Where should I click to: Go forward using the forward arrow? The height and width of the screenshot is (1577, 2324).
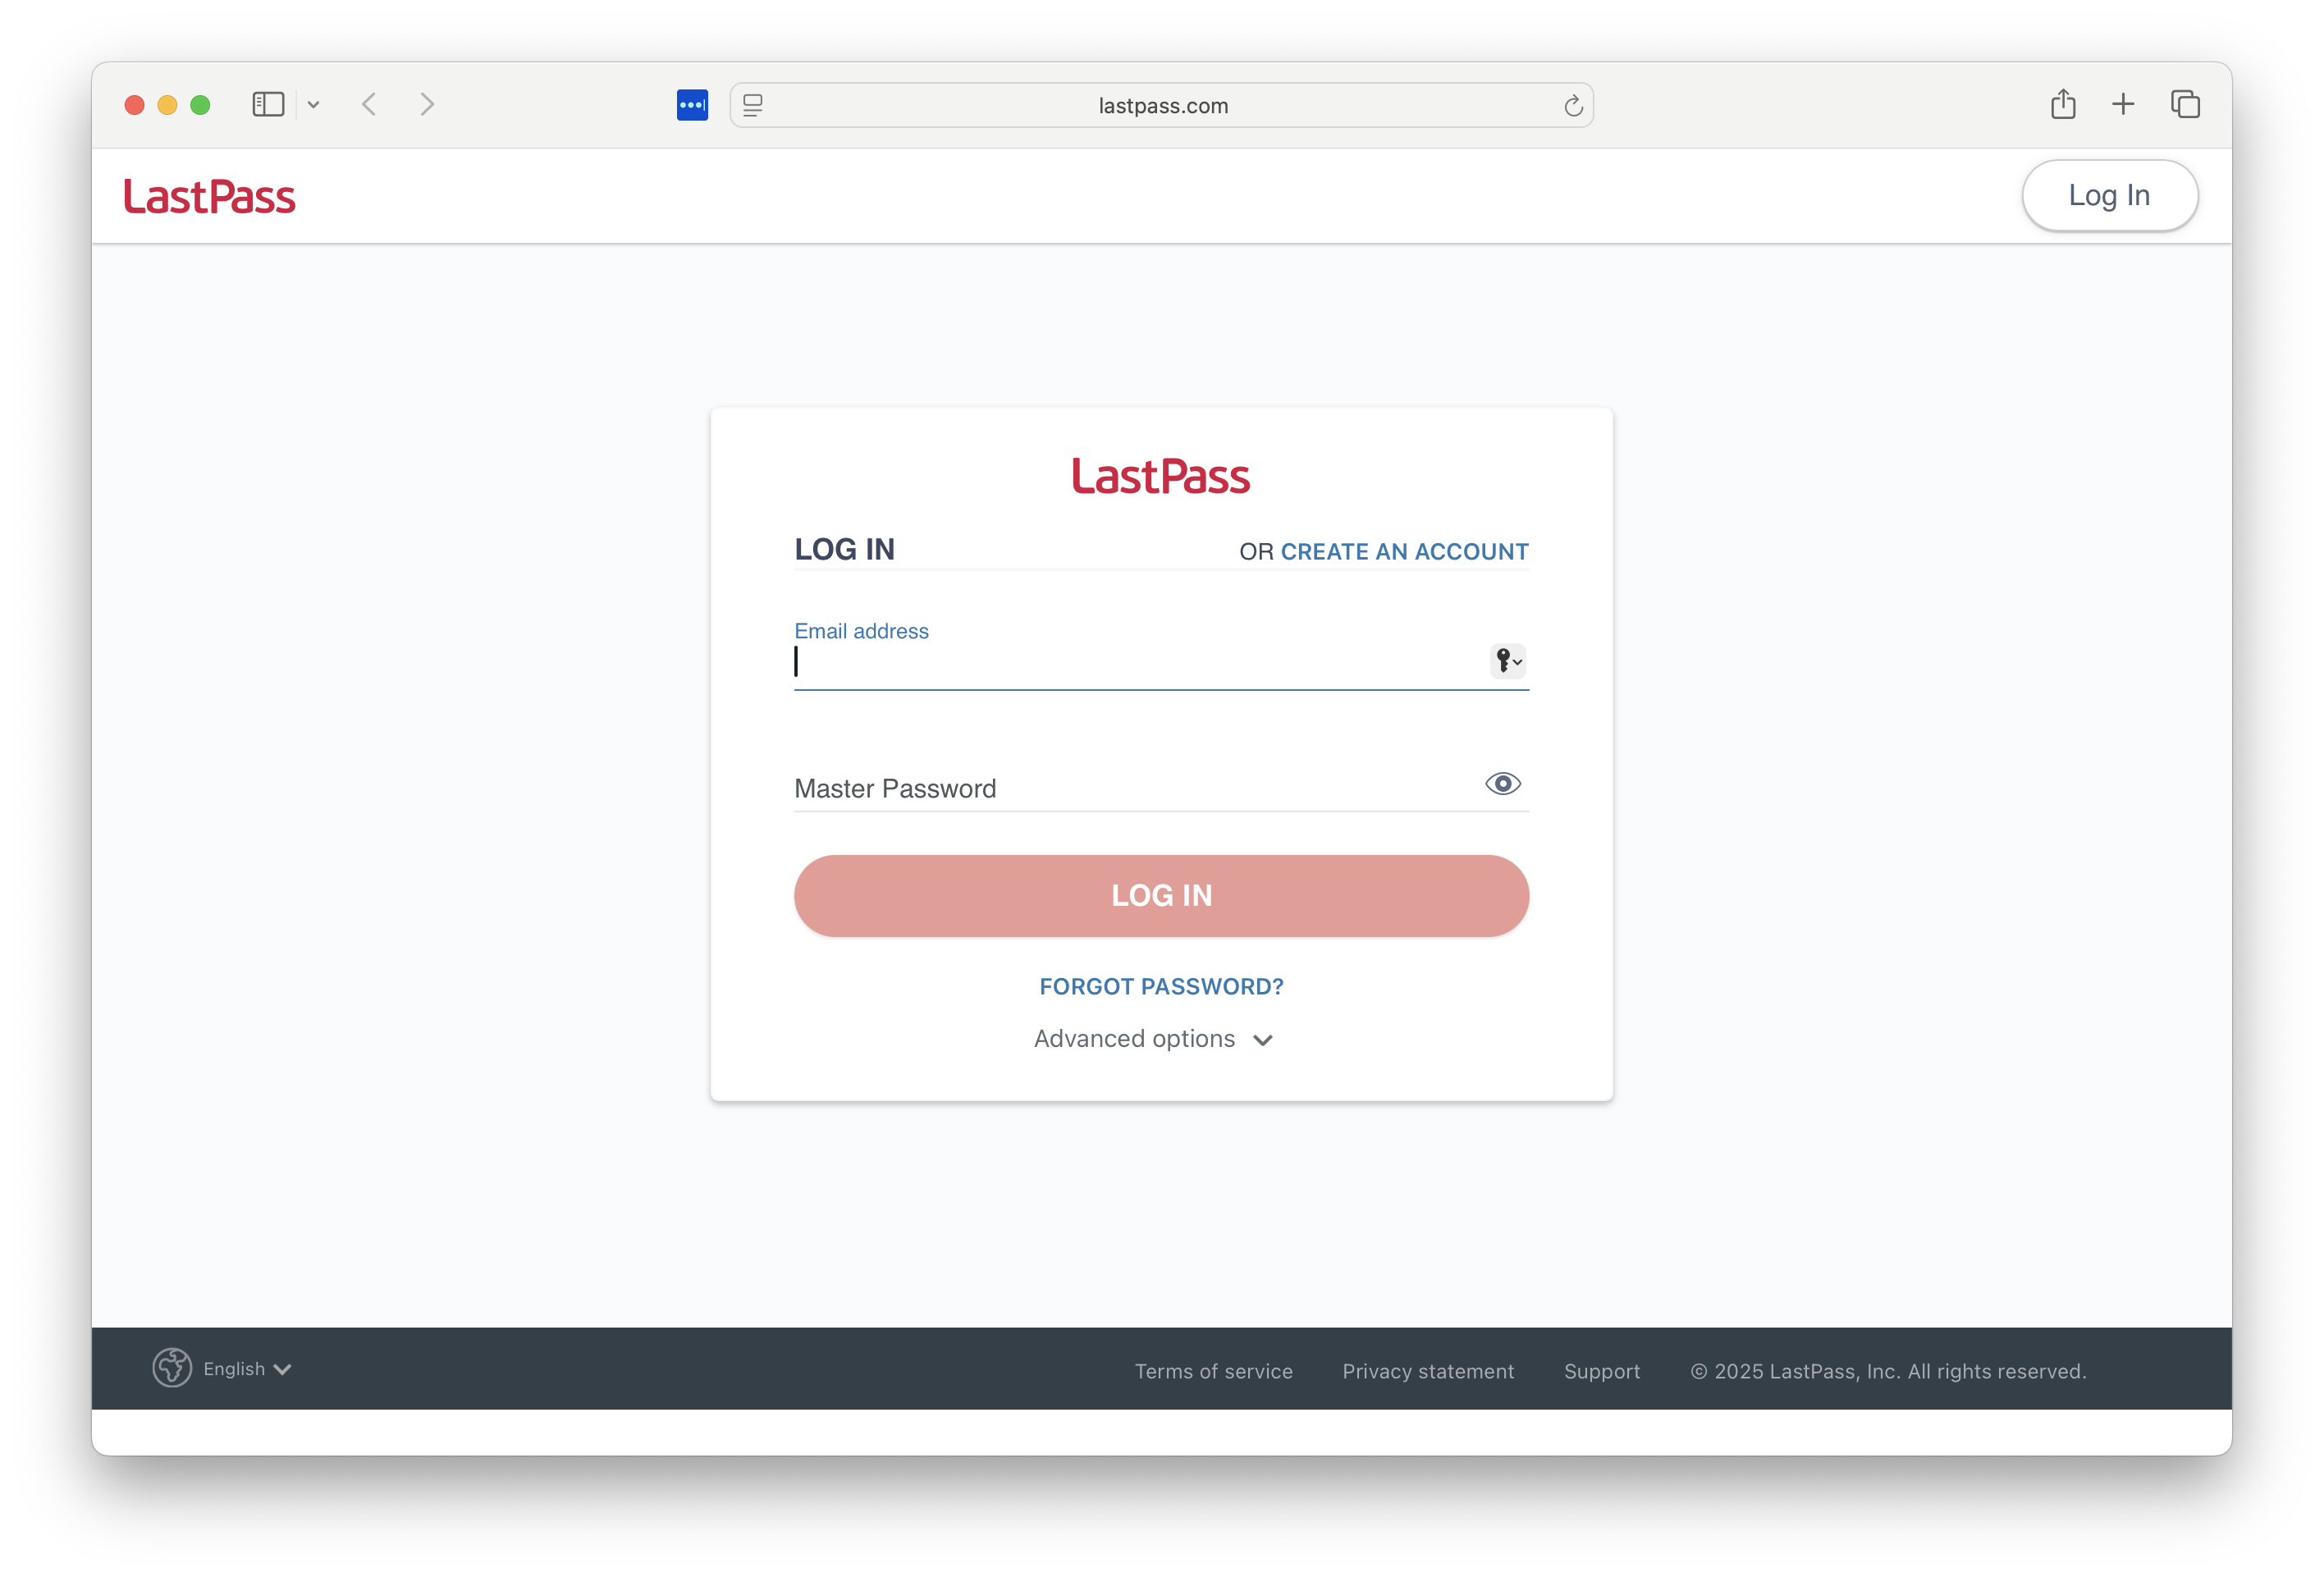coord(427,105)
